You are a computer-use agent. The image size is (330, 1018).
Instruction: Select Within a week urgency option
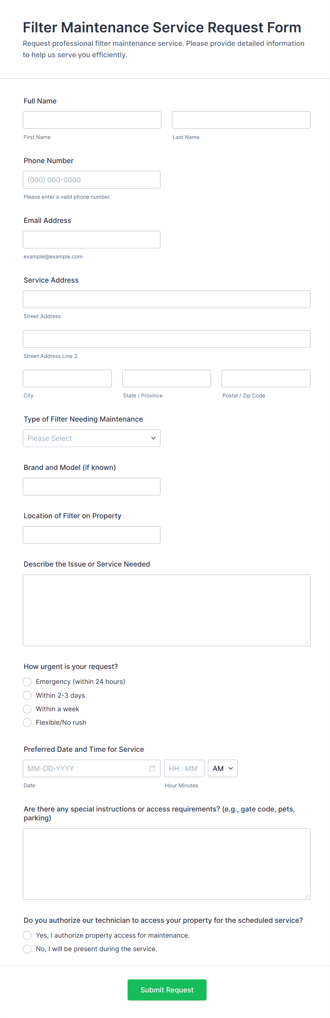point(27,709)
